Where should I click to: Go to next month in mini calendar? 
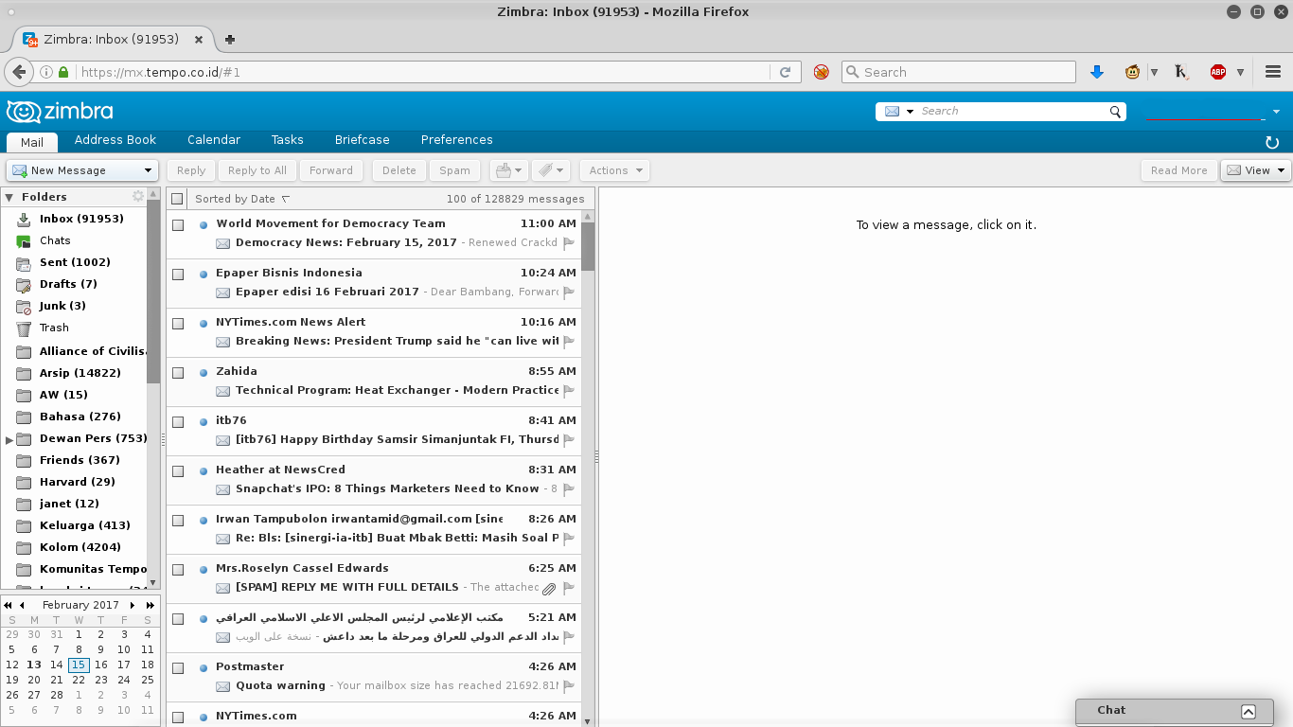coord(133,605)
